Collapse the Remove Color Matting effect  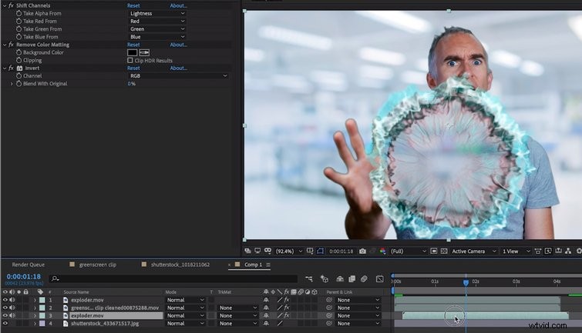[x=5, y=45]
